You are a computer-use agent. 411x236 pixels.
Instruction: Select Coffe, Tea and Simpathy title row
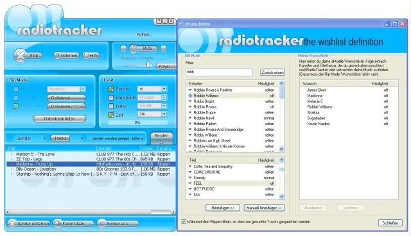[x=231, y=166]
